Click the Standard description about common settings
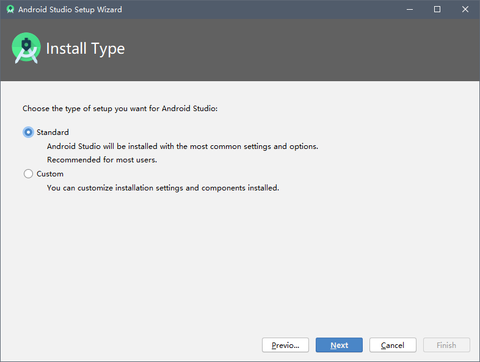Viewport: 480px width, 362px height. tap(183, 147)
